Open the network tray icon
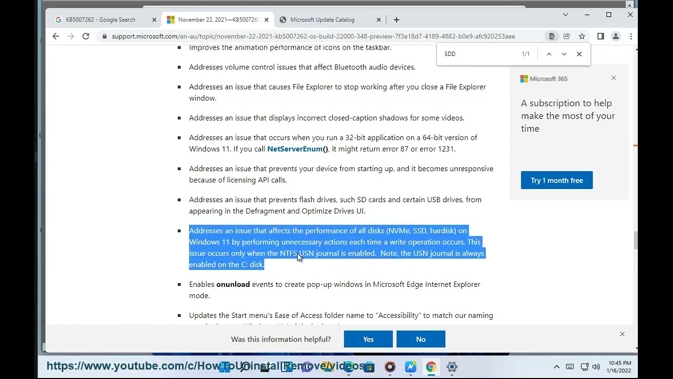 click(584, 367)
